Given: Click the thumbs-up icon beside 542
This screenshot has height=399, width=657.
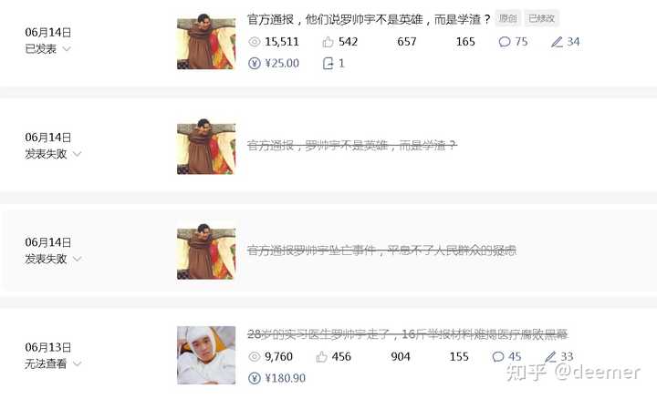Looking at the screenshot, I should tap(328, 42).
